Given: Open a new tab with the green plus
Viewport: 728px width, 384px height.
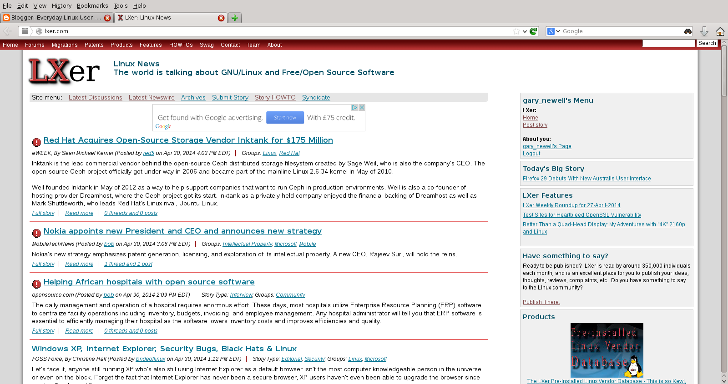Looking at the screenshot, I should pos(234,18).
